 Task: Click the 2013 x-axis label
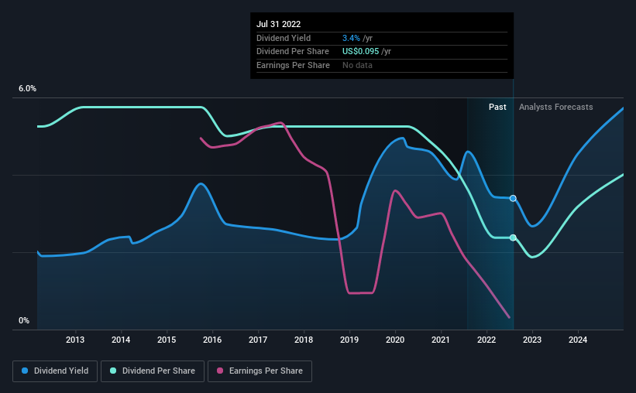click(x=75, y=340)
